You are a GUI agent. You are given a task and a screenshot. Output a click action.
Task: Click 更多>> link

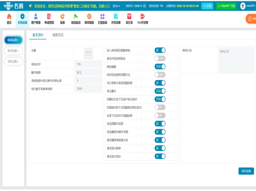click(x=116, y=6)
